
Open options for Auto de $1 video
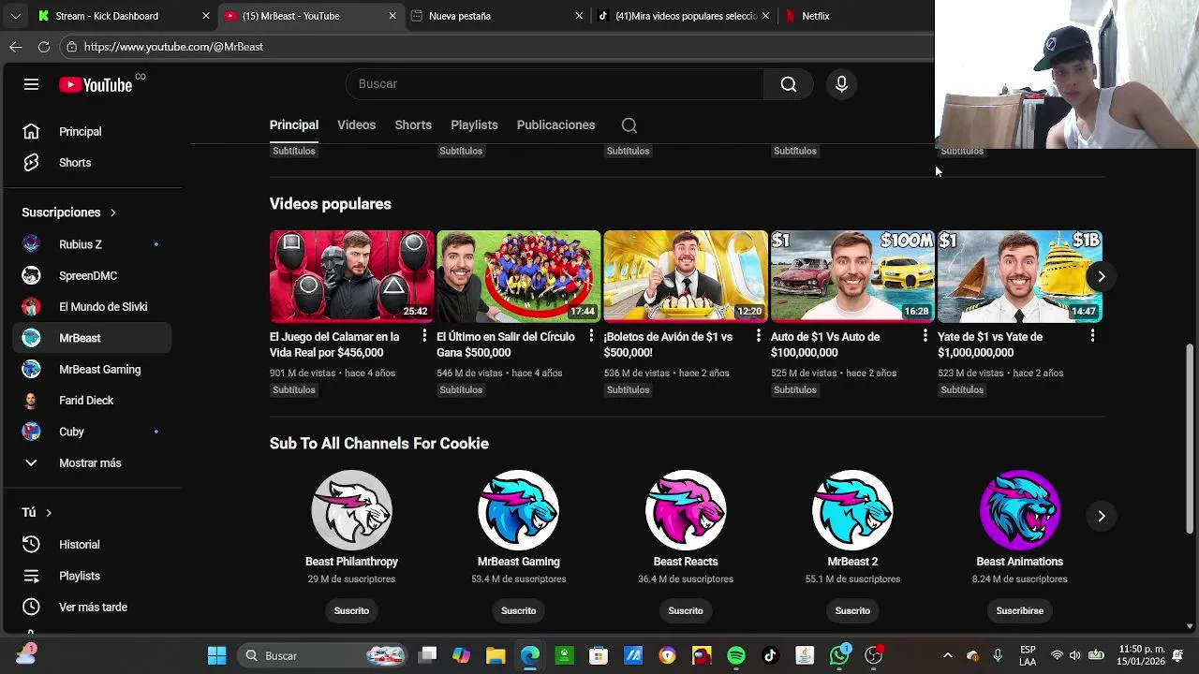click(925, 336)
